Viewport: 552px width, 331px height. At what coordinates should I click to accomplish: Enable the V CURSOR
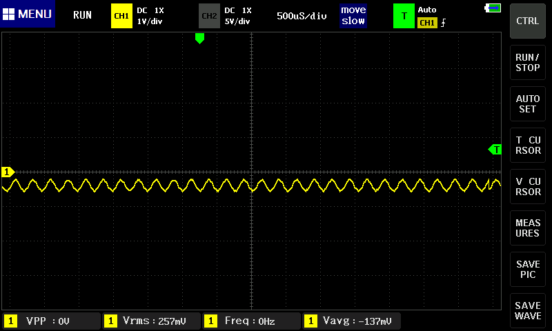(528, 186)
